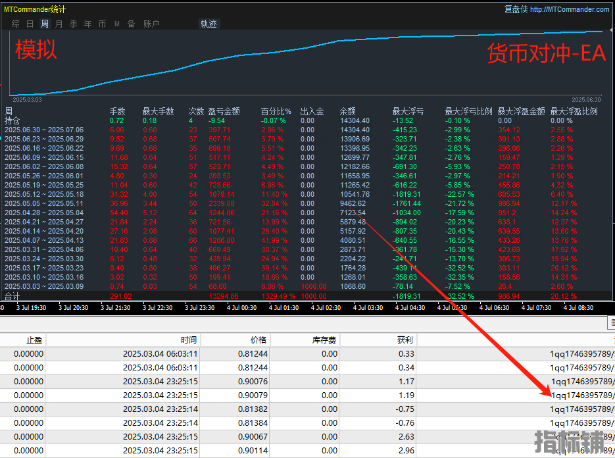Select week row 2025.03.31 ~ 2025.04.06
The width and height of the screenshot is (615, 458).
click(306, 249)
